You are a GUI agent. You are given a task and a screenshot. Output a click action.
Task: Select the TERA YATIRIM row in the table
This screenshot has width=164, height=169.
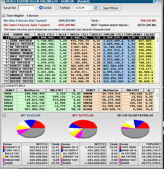coord(21,41)
